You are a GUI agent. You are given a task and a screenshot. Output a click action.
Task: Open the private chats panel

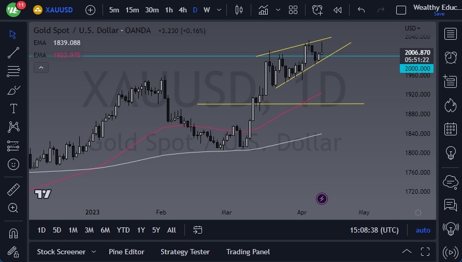pos(450,205)
